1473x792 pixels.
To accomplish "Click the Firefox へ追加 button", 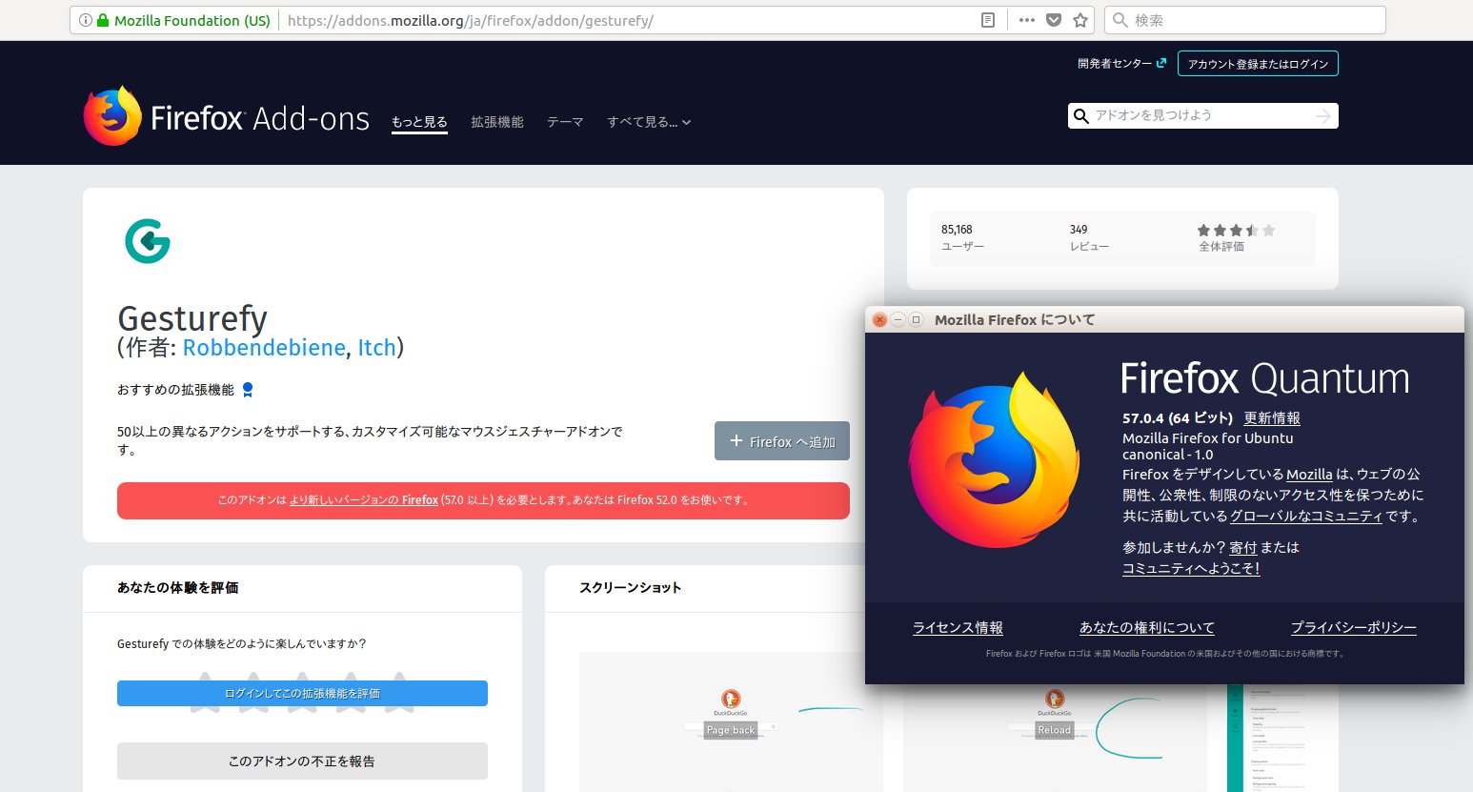I will pos(782,441).
